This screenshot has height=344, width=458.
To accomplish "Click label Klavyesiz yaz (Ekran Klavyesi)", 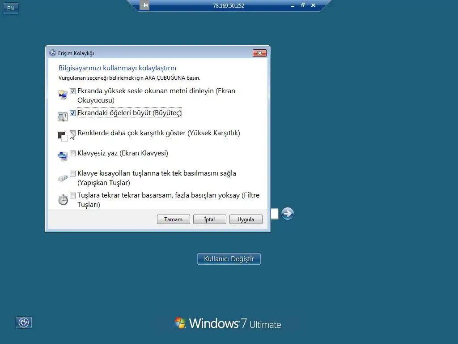I will click(123, 153).
